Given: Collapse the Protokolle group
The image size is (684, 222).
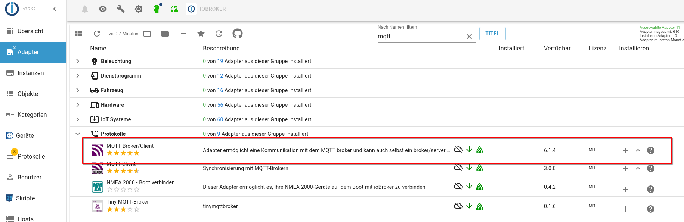Looking at the screenshot, I should (78, 134).
